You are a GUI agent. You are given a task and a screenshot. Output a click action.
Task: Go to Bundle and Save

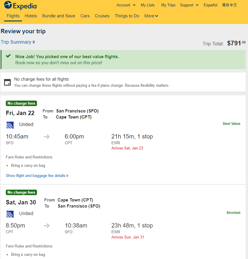pyautogui.click(x=59, y=16)
